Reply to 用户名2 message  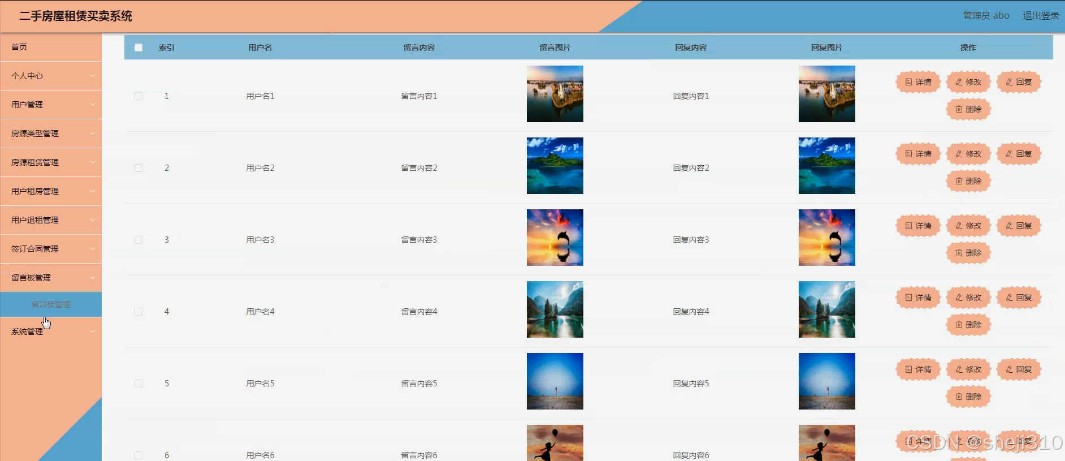pyautogui.click(x=1019, y=154)
